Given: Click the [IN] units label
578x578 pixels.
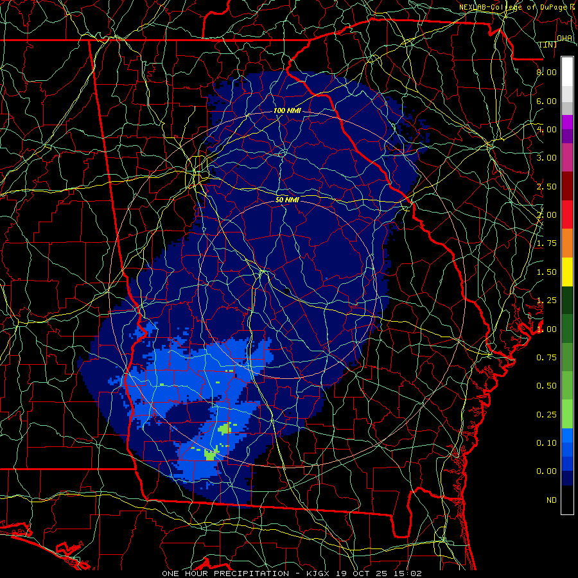Looking at the screenshot, I should coord(548,45).
